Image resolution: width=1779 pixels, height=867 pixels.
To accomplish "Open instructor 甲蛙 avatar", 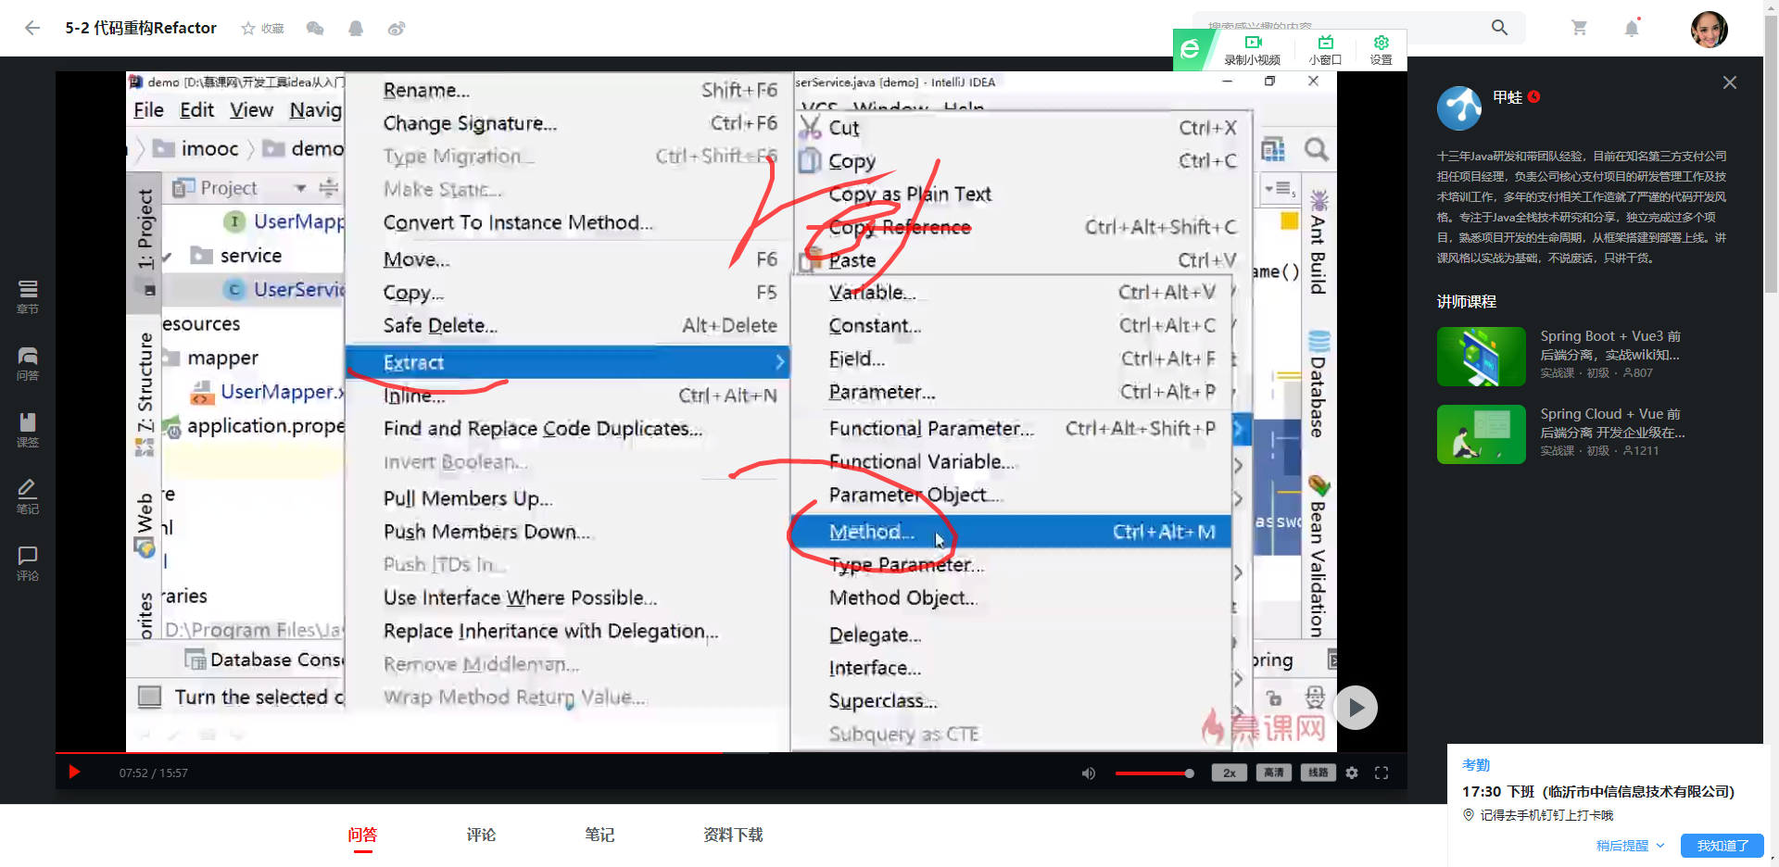I will (x=1459, y=108).
